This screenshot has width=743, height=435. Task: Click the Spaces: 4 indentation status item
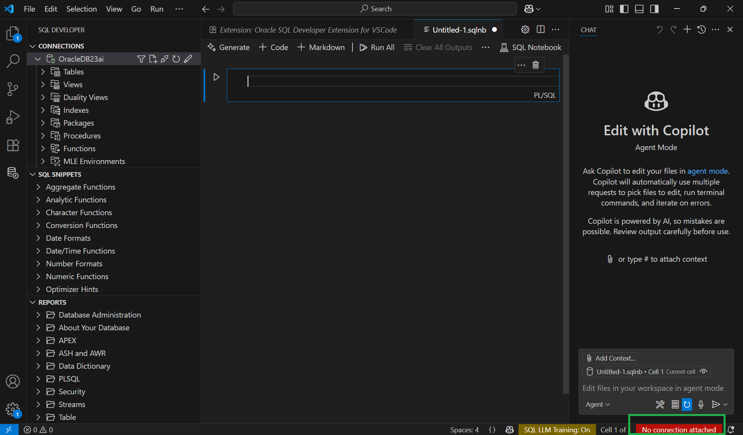464,430
